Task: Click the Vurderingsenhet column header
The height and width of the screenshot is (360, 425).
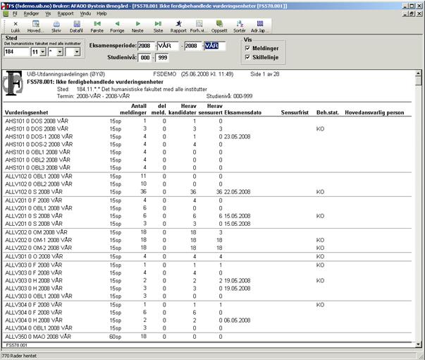Action: (26, 112)
